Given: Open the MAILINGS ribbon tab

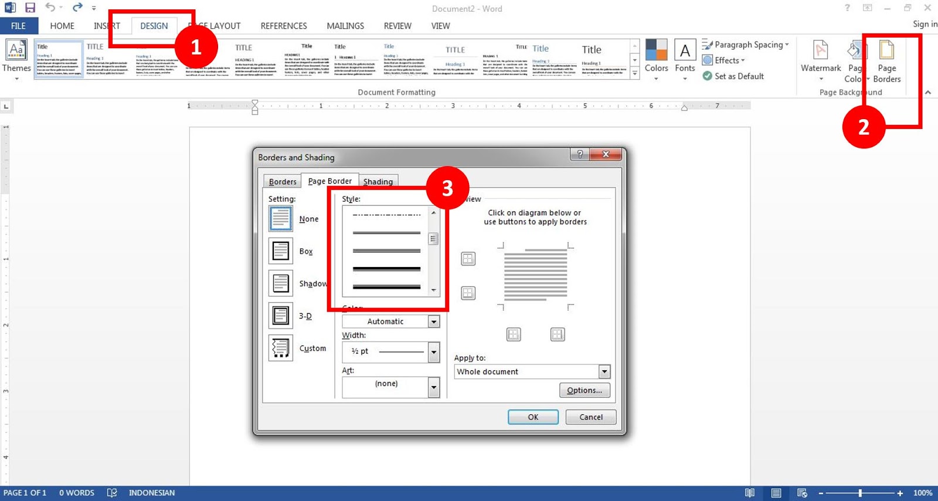Looking at the screenshot, I should (345, 26).
